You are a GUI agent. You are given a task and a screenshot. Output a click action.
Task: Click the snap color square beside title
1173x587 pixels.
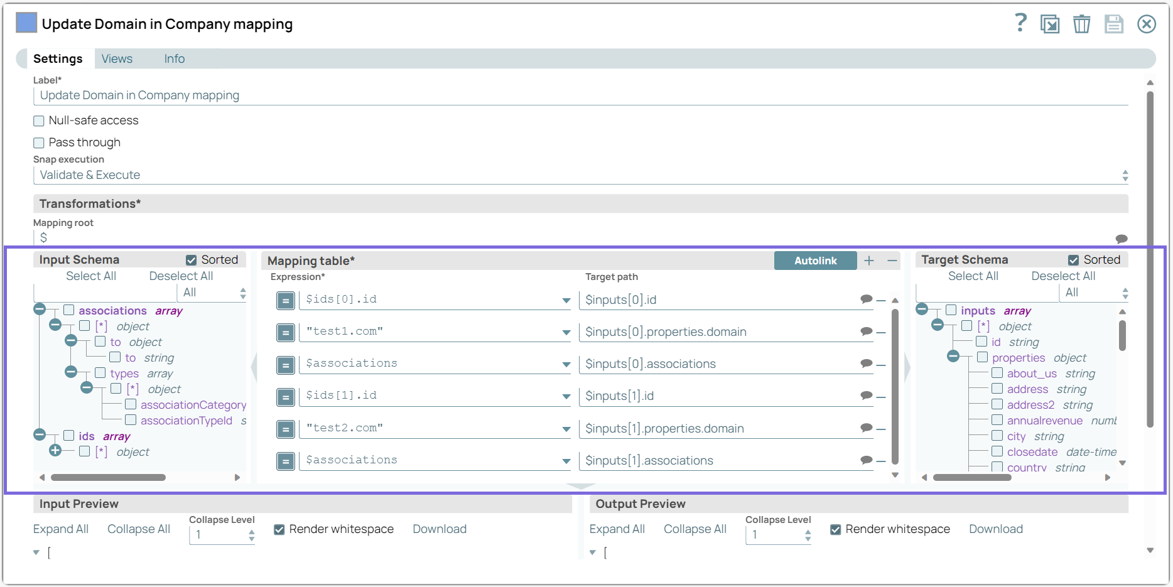(x=26, y=23)
